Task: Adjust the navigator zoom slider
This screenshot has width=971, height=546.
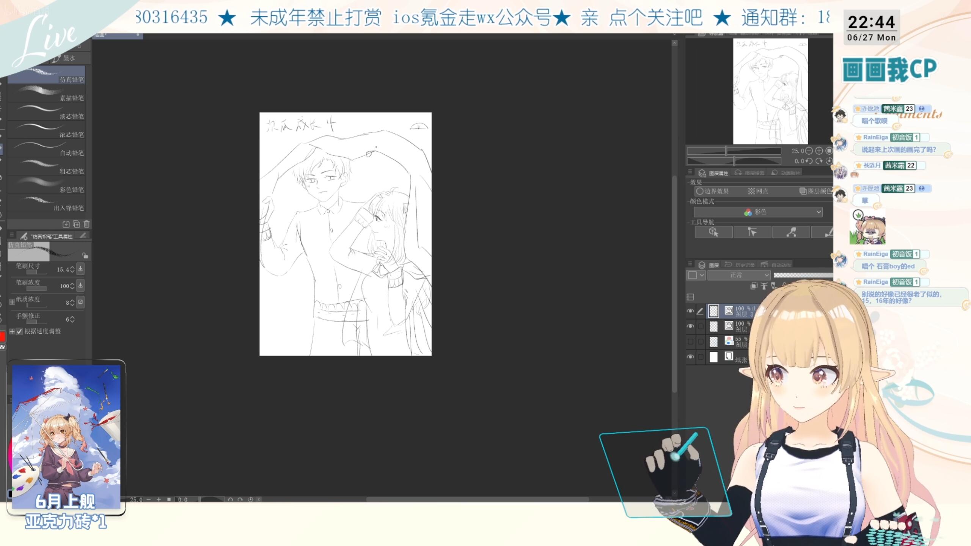Action: (734, 151)
